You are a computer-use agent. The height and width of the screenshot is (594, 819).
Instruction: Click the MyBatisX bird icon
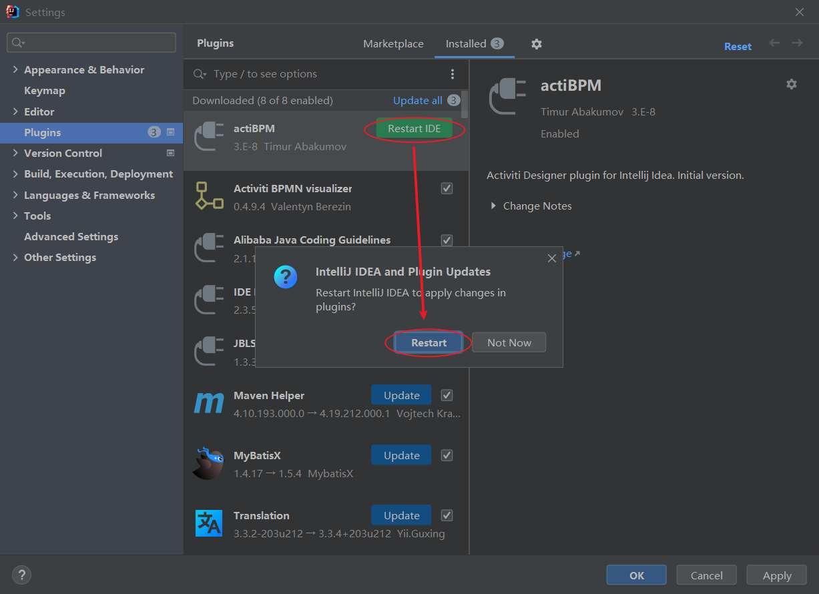[208, 463]
